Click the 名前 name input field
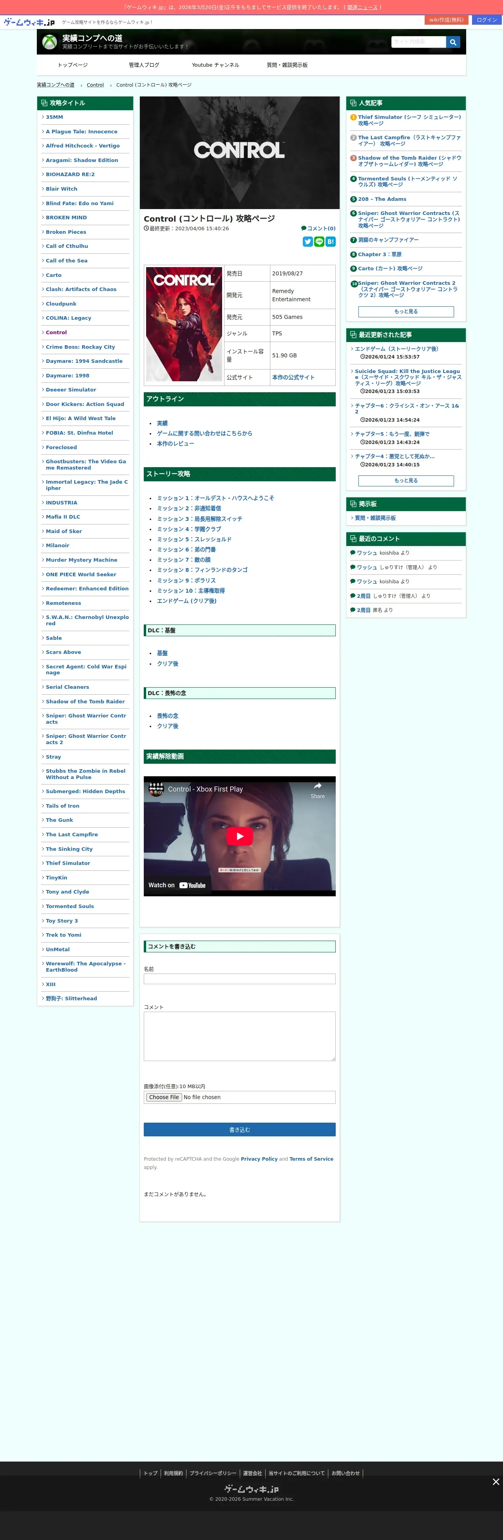Image resolution: width=503 pixels, height=1540 pixels. click(240, 979)
